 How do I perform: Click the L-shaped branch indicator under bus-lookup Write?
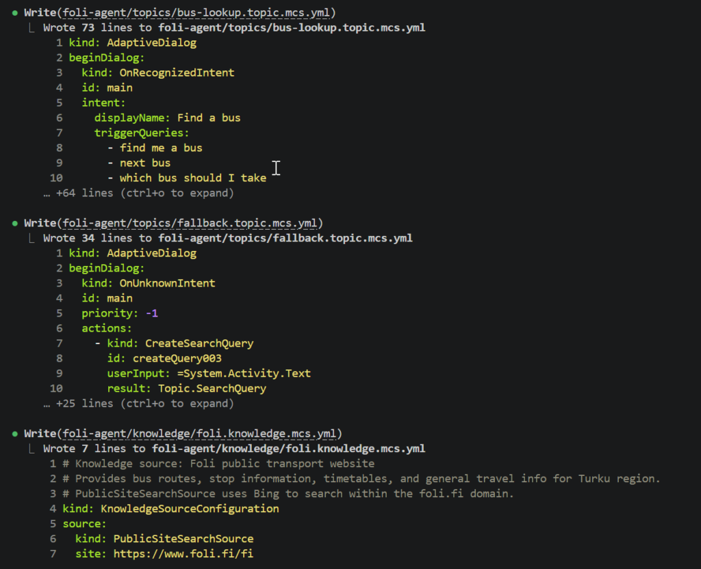tap(31, 27)
